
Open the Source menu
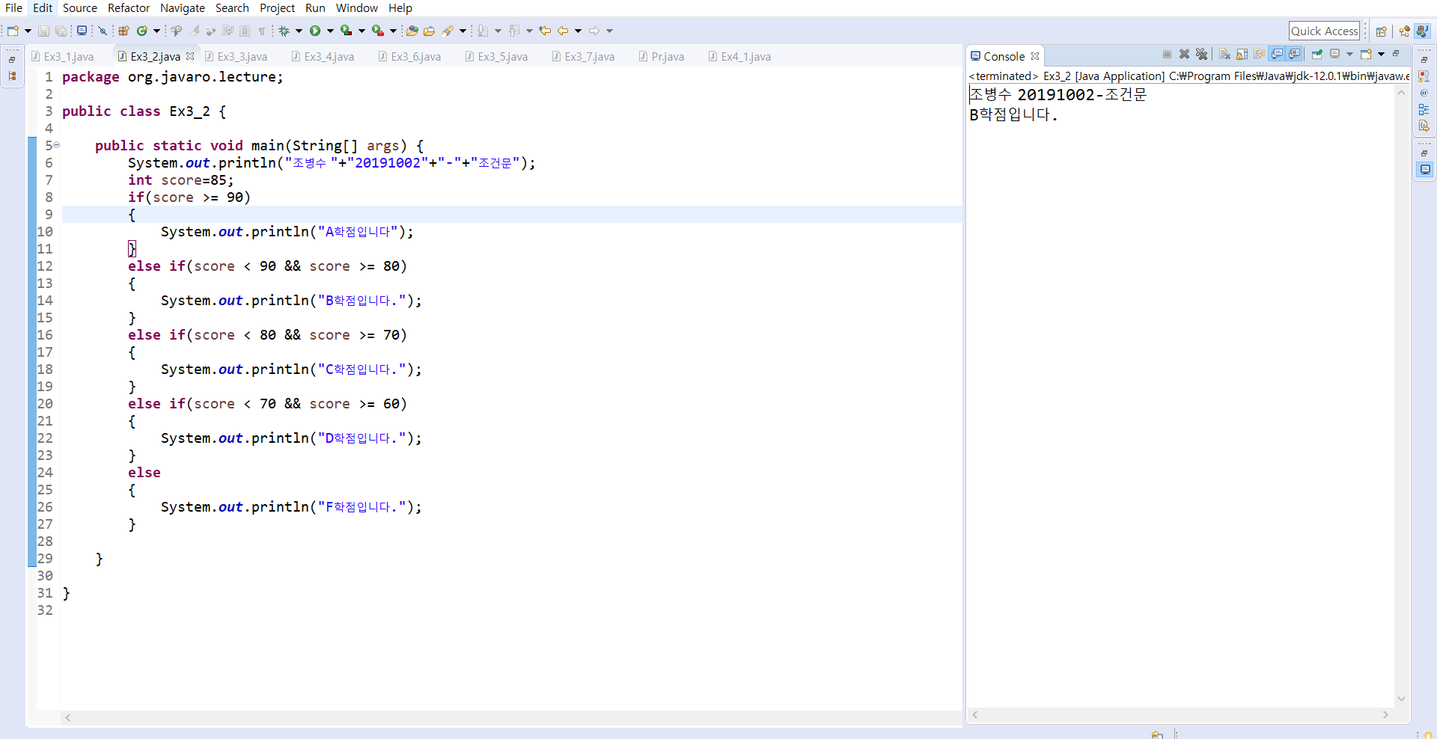(x=80, y=7)
